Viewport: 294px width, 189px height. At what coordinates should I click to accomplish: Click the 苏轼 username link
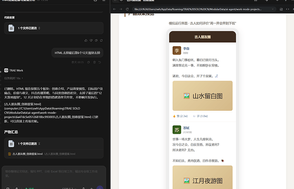pyautogui.click(x=186, y=128)
